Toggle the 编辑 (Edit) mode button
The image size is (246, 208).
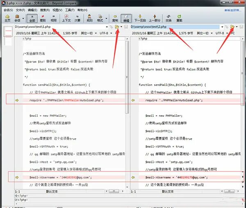[126, 18]
